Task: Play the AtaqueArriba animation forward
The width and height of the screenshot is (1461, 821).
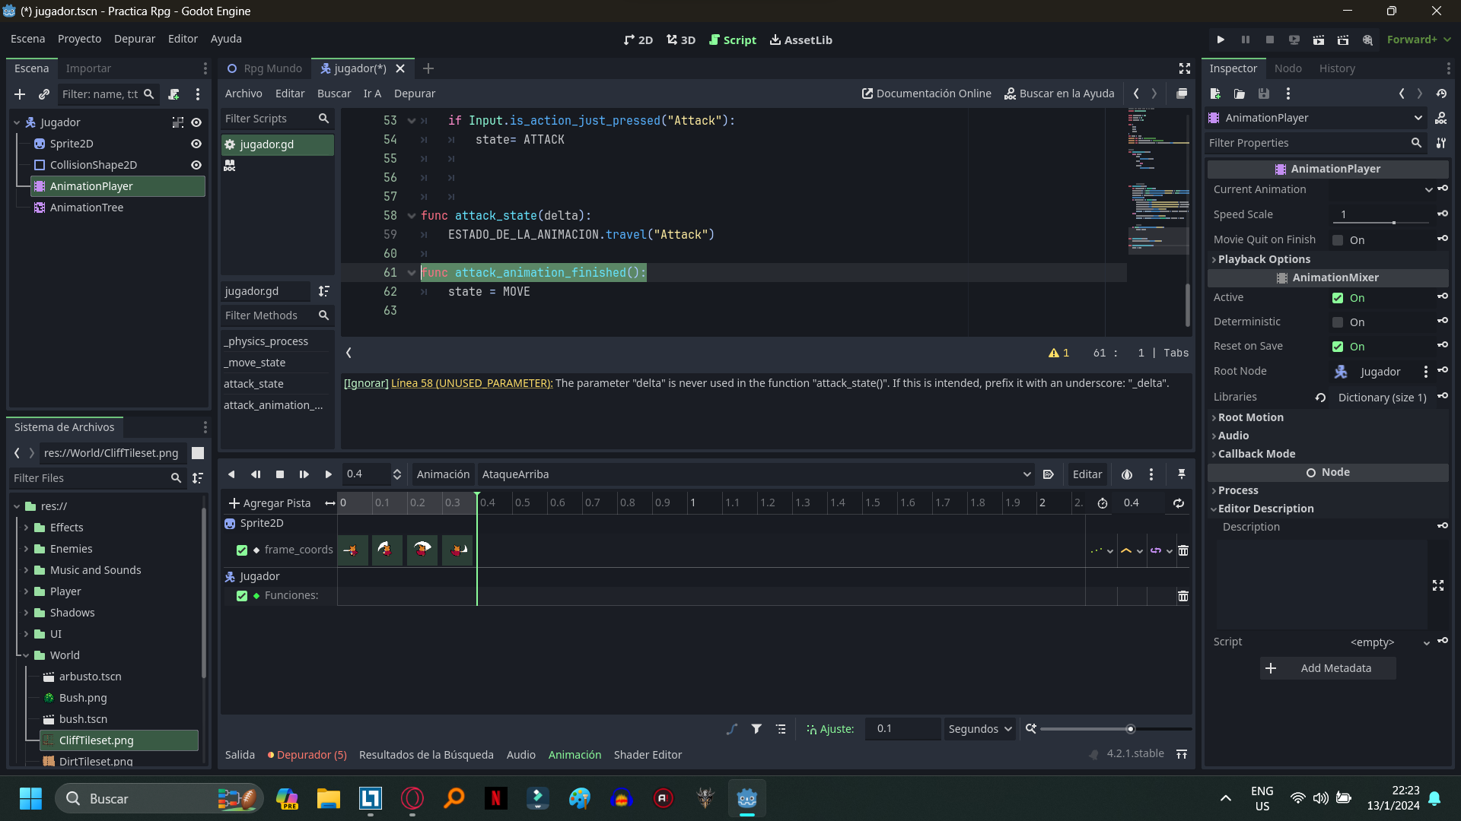Action: tap(328, 474)
